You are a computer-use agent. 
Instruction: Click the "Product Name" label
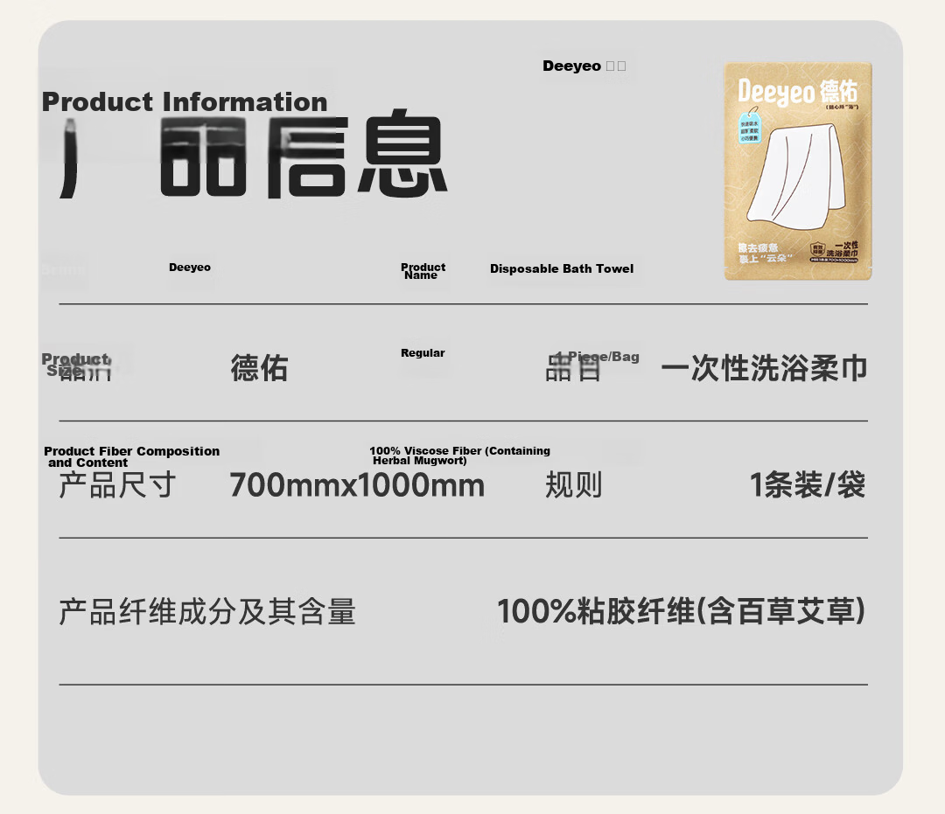click(x=423, y=271)
